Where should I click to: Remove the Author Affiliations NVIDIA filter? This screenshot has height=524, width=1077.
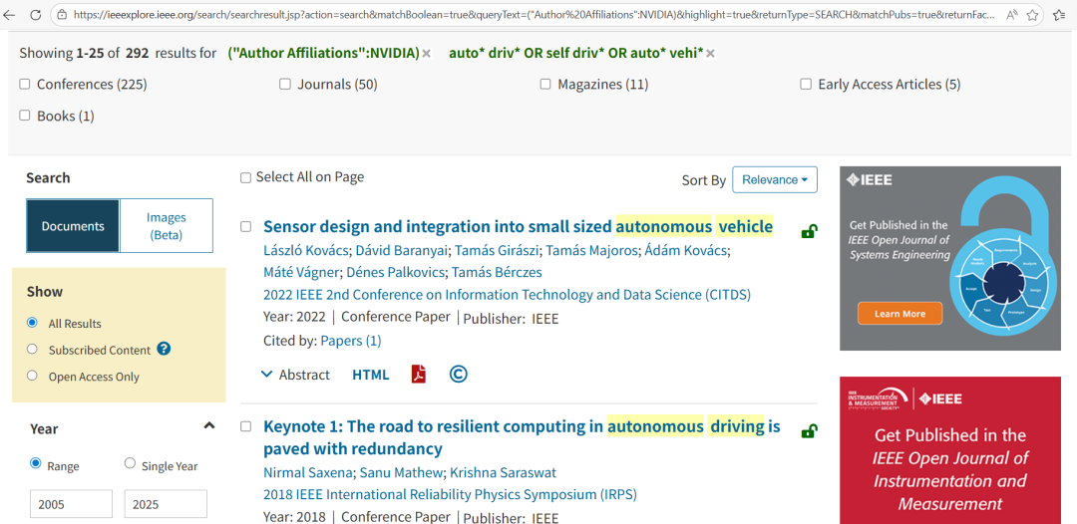427,54
